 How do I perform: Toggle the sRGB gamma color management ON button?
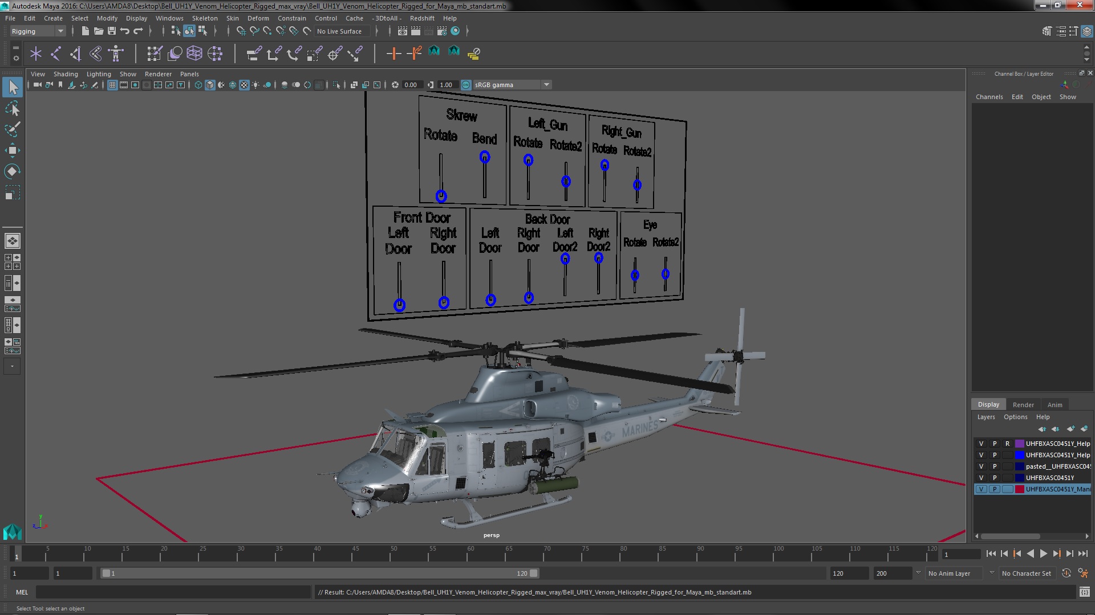pyautogui.click(x=466, y=85)
